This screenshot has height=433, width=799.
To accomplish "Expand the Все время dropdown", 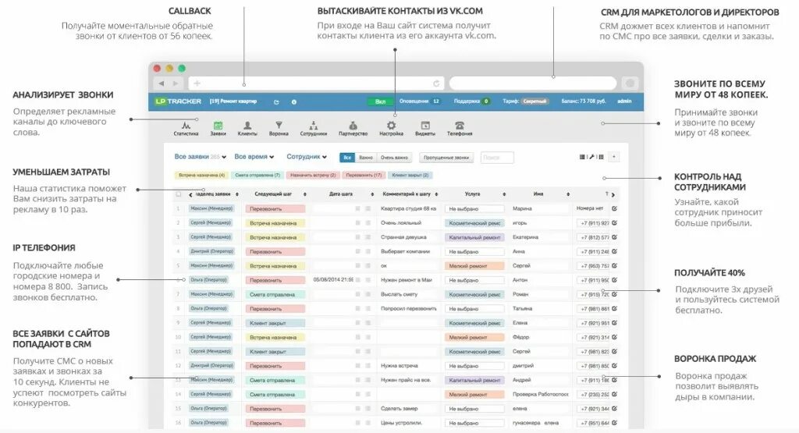I will (x=254, y=157).
